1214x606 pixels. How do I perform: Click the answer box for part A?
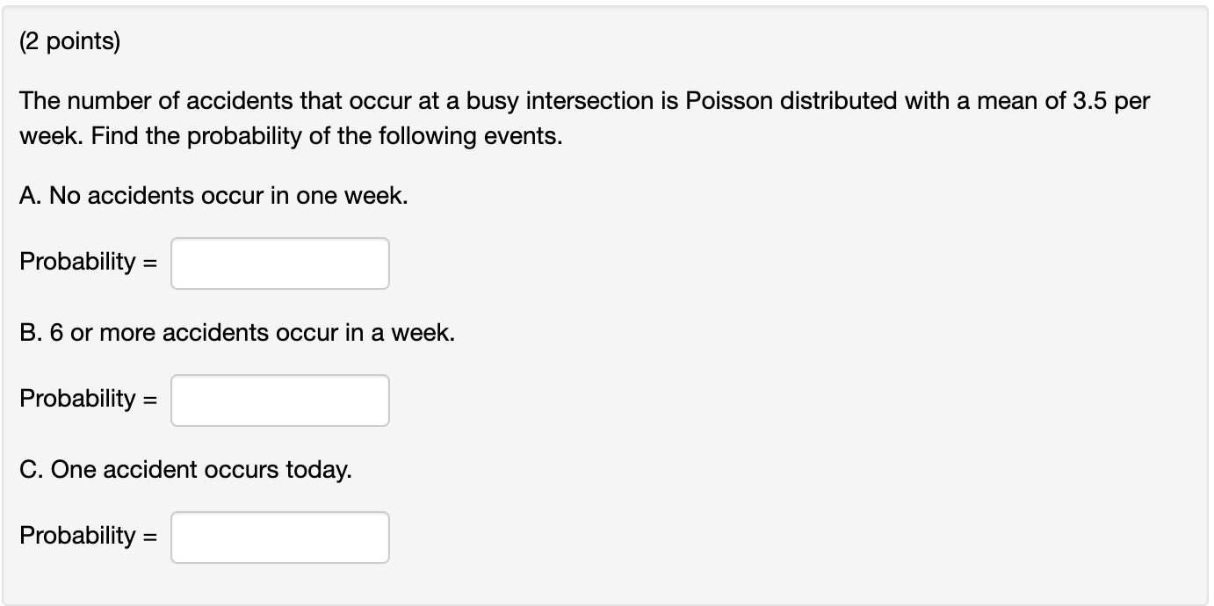pyautogui.click(x=279, y=263)
